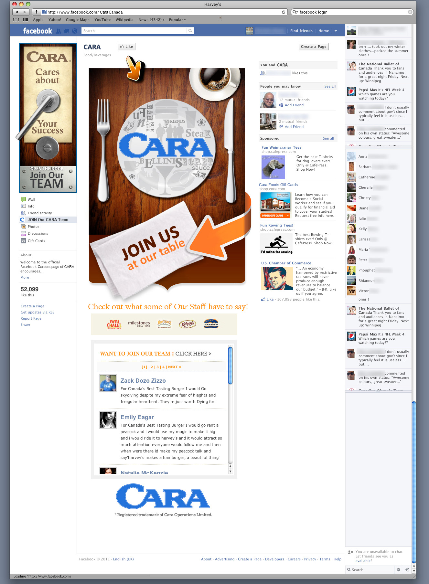The width and height of the screenshot is (429, 584).
Task: Click the Discussions sidebar icon
Action: [x=23, y=233]
